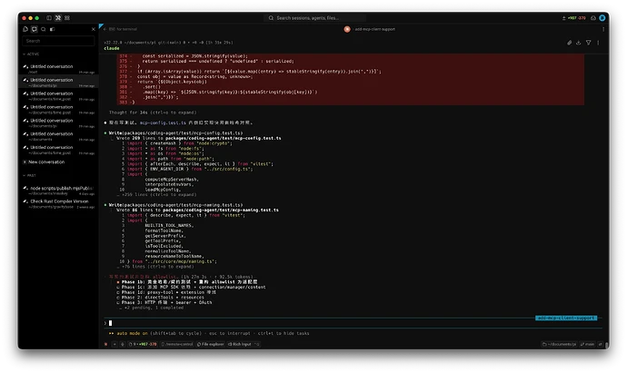
Task: Open the seventh Untitled conversation, above New conversation
Action: pos(58,150)
